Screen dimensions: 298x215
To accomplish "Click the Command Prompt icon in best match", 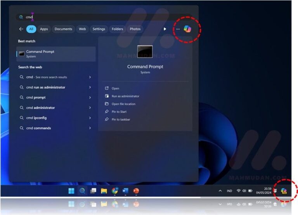I will click(x=22, y=54).
